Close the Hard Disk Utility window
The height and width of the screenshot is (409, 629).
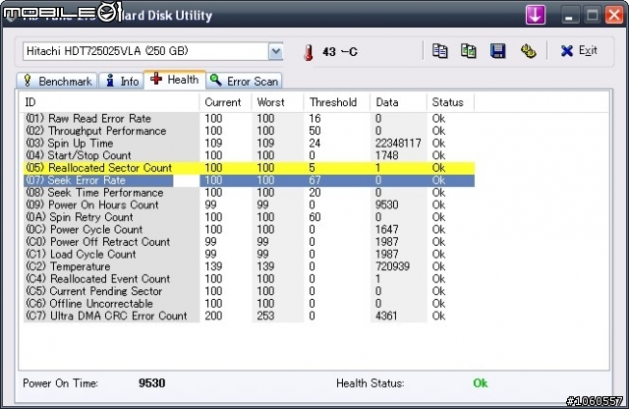[x=614, y=16]
